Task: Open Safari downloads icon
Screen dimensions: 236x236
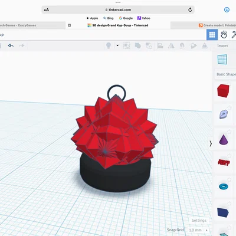Action: pyautogui.click(x=227, y=9)
